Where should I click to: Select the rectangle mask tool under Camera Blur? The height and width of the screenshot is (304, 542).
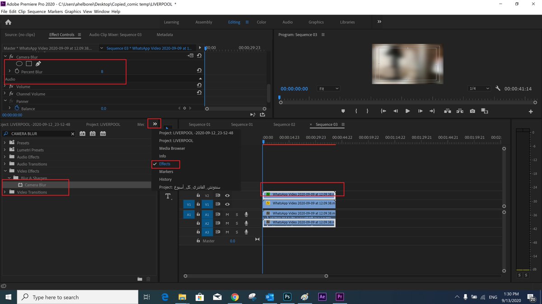(x=28, y=64)
